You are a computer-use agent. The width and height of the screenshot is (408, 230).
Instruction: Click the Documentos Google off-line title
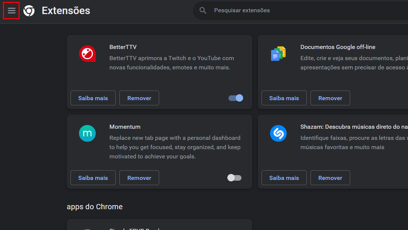tap(338, 47)
